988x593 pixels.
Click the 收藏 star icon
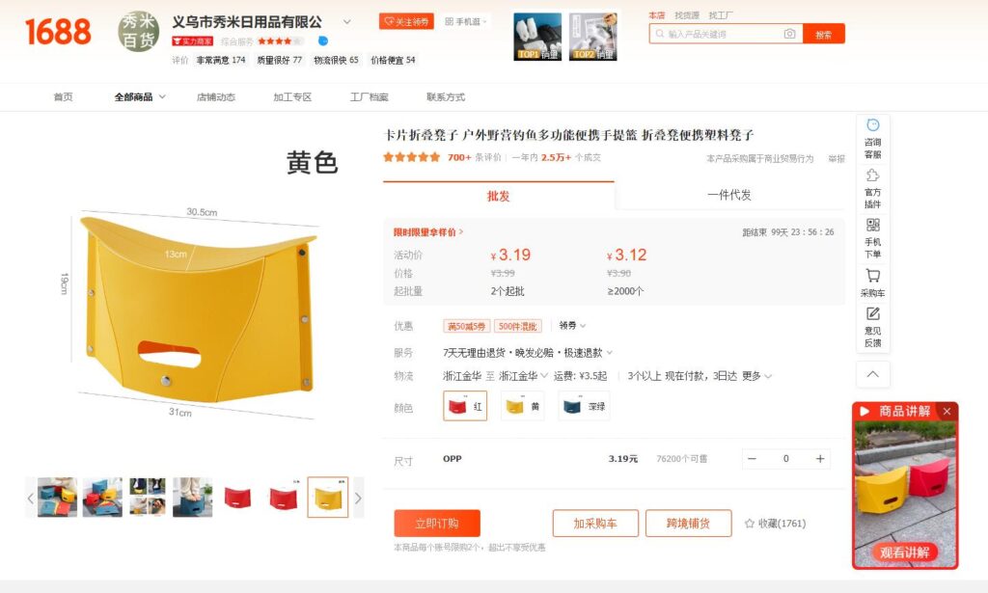tap(749, 524)
